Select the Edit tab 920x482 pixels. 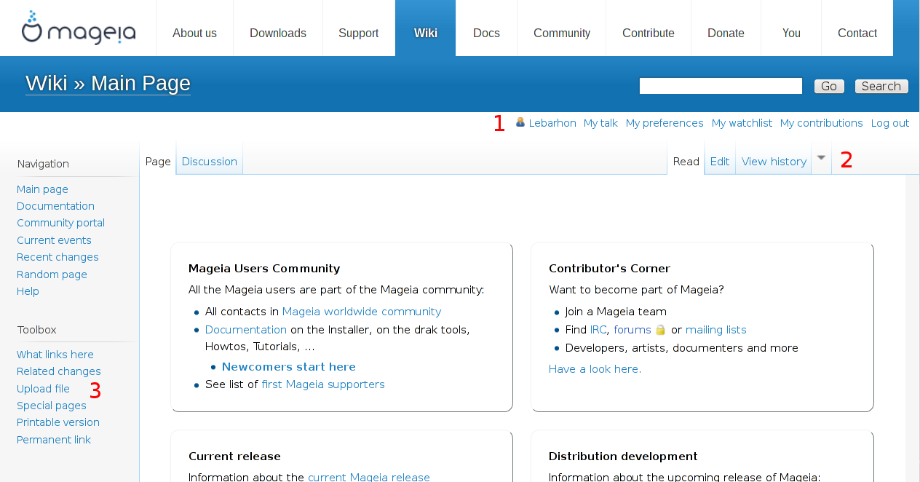click(720, 162)
